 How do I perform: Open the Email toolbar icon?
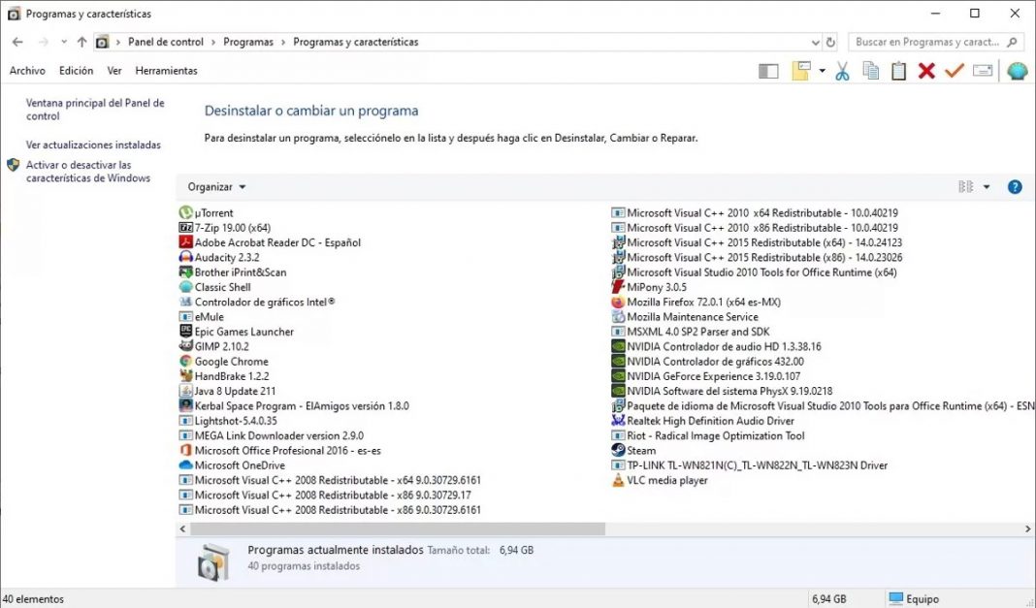pos(982,70)
